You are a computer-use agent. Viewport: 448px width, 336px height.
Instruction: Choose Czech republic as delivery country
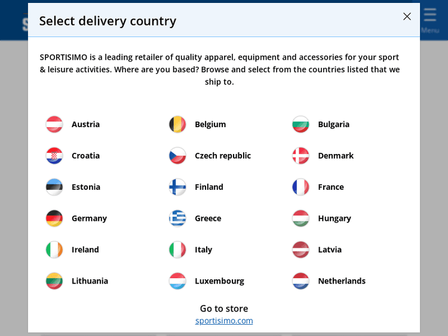click(x=222, y=156)
